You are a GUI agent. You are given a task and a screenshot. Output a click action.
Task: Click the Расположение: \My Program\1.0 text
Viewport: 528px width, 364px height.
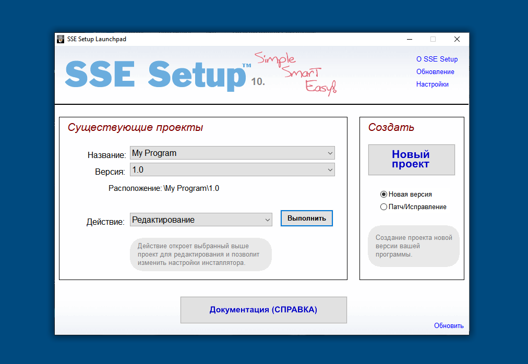point(164,188)
